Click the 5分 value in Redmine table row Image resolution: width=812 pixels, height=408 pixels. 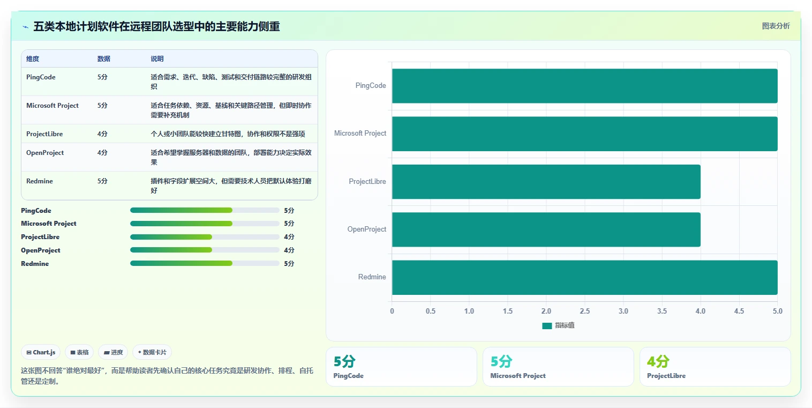[x=102, y=181]
